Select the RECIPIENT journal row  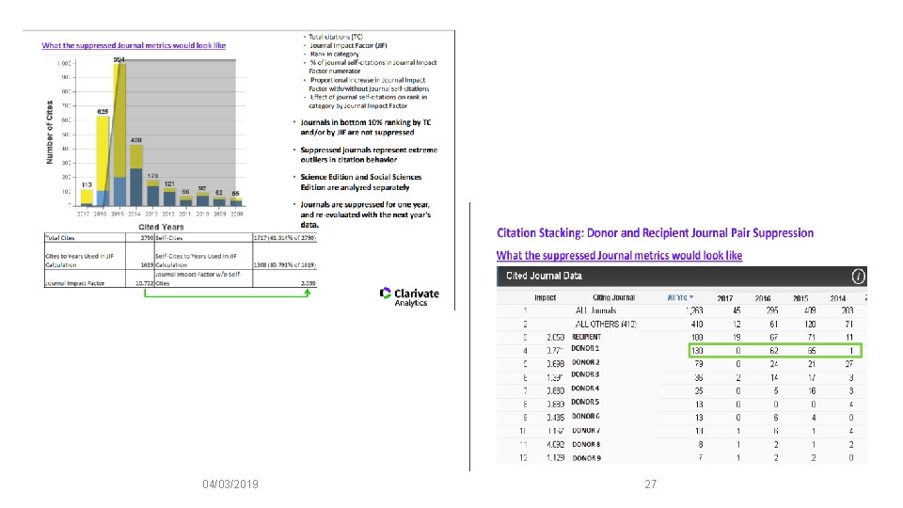tap(682, 337)
